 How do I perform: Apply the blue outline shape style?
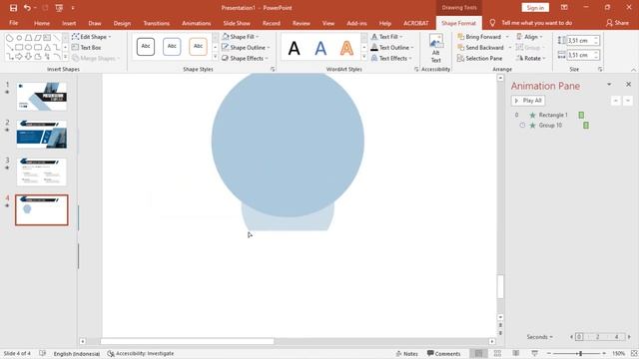(x=172, y=47)
